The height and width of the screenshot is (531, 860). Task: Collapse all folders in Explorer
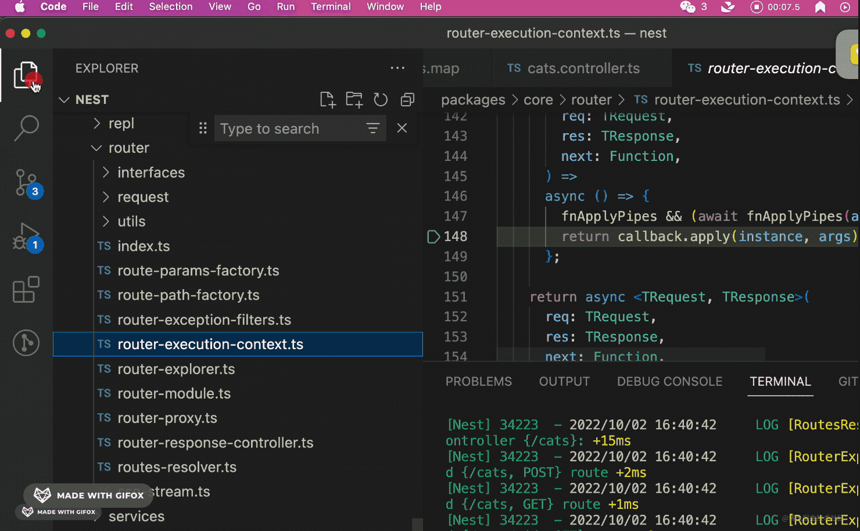point(407,100)
